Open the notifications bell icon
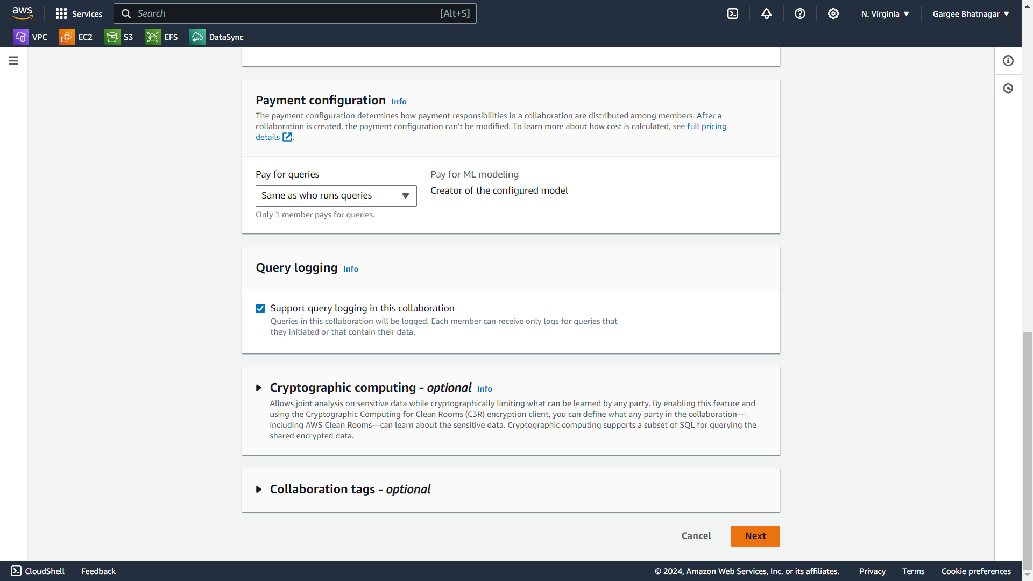The width and height of the screenshot is (1033, 581). click(x=767, y=13)
